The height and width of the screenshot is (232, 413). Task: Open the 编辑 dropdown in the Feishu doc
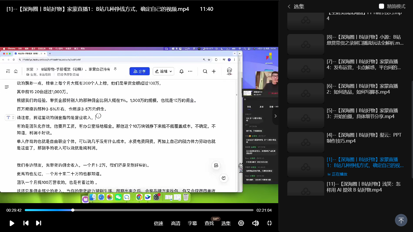coord(163,71)
